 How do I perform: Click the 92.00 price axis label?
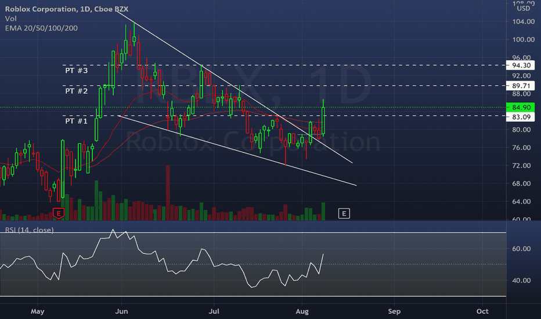(x=521, y=76)
